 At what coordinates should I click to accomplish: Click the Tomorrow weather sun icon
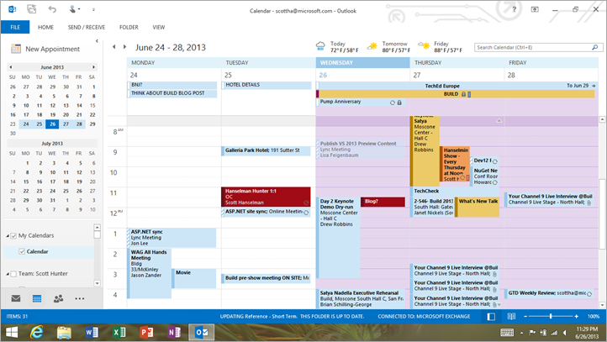pos(372,46)
